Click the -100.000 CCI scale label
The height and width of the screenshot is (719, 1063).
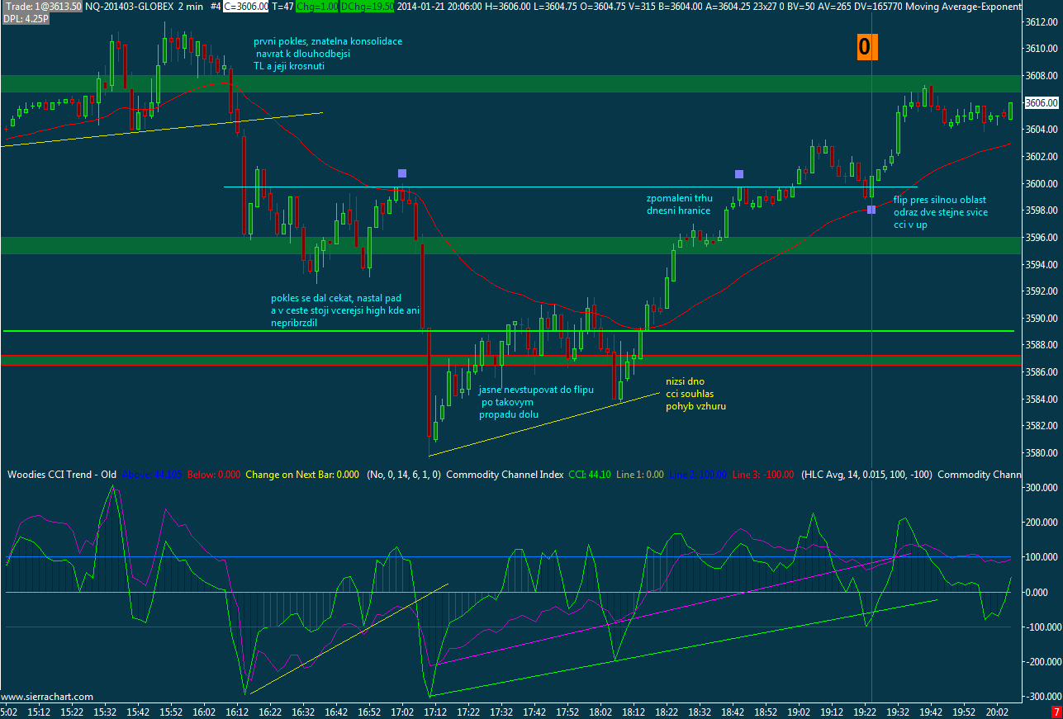pyautogui.click(x=1042, y=627)
